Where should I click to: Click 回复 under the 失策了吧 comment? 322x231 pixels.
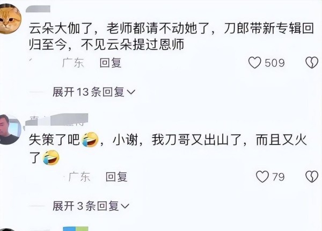point(116,177)
